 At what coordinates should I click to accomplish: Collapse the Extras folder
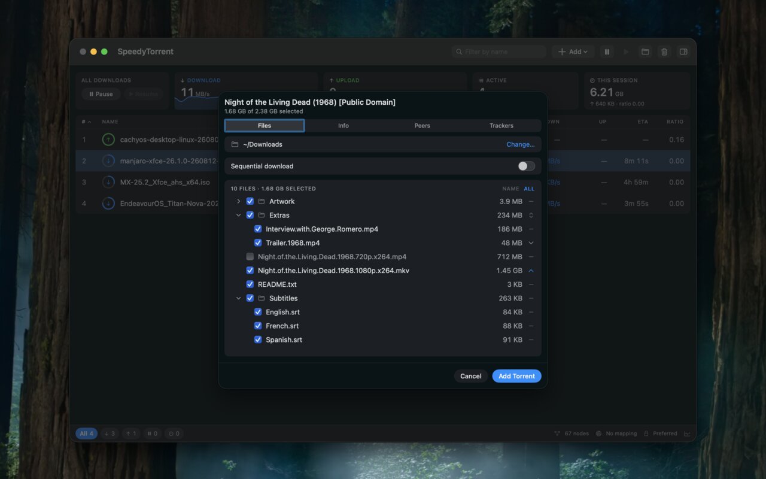(x=239, y=215)
